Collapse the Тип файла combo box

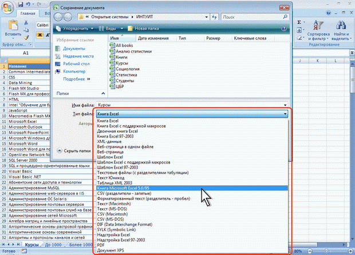coord(285,114)
